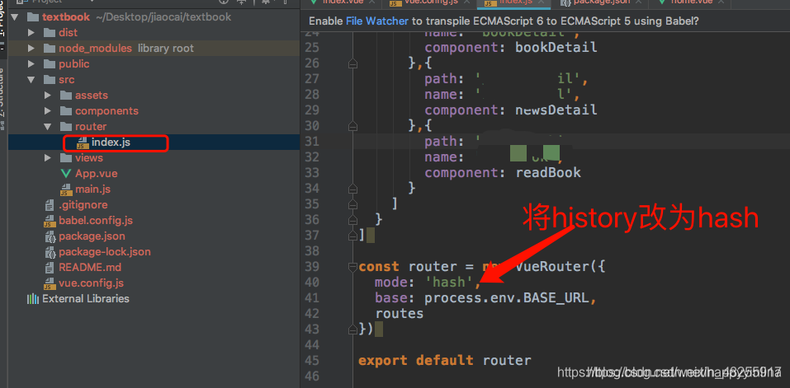Click the 'component: newsDetail' code line
The height and width of the screenshot is (388, 790).
point(511,110)
